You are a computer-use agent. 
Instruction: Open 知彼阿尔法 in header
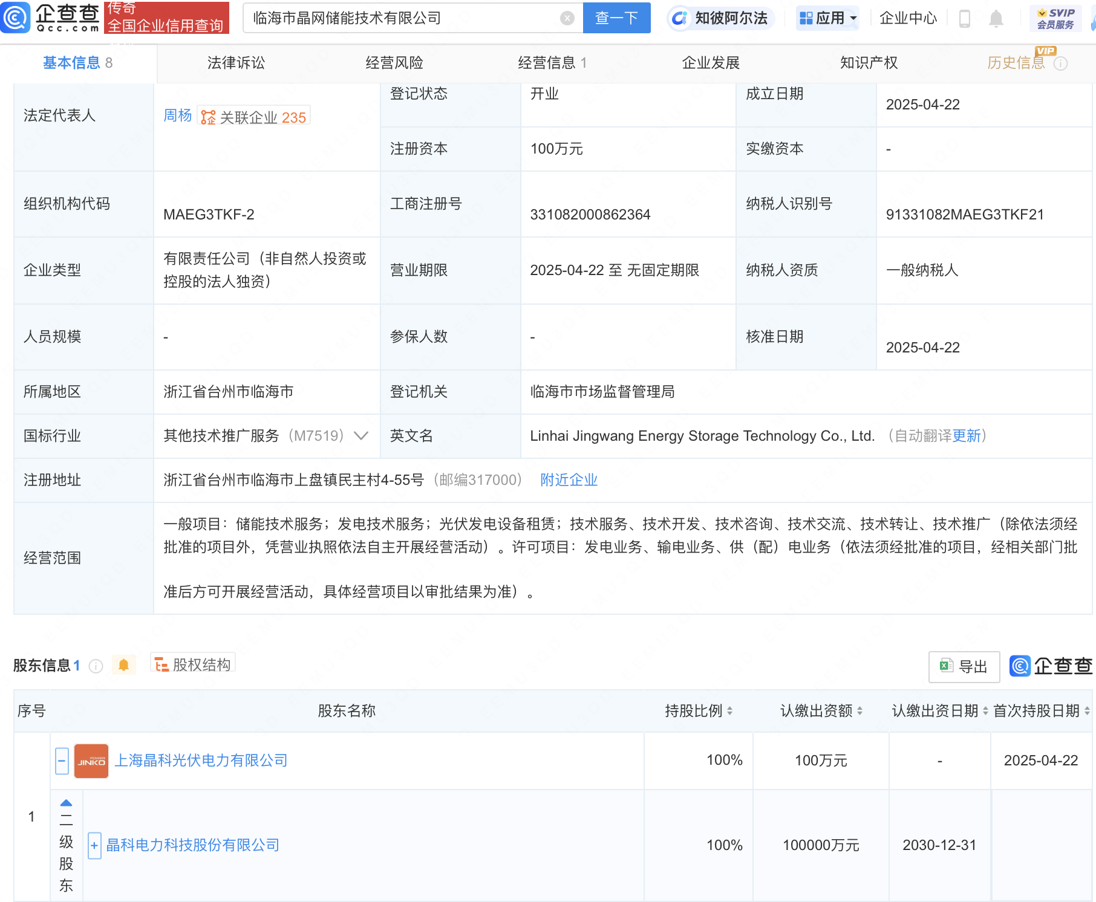point(731,18)
